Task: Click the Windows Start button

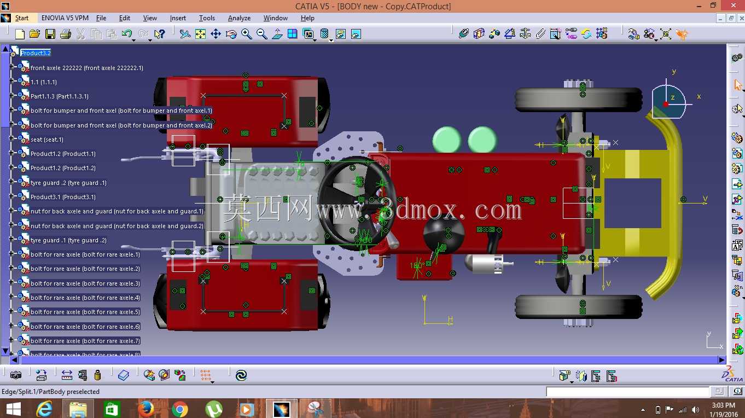Action: tap(13, 409)
